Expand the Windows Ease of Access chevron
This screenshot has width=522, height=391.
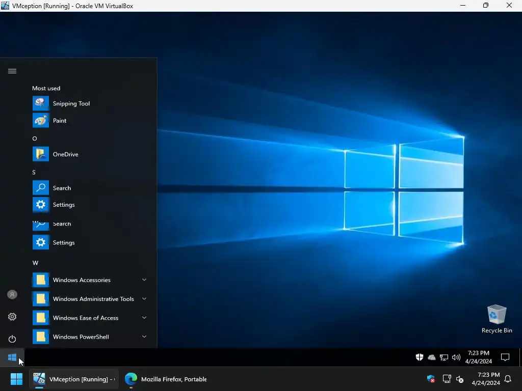144,318
